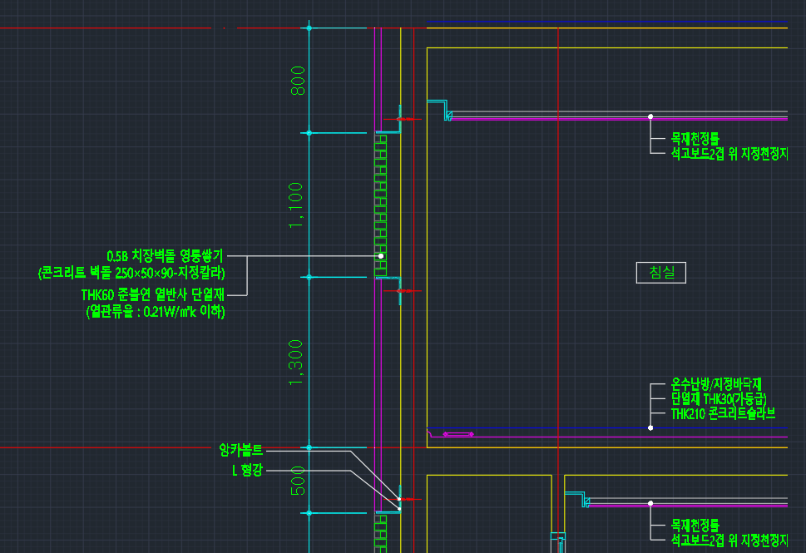Screen dimensions: 806x553
Task: Click the 콘크리트 벽돌 250×50×90 note text
Action: pyautogui.click(x=131, y=272)
